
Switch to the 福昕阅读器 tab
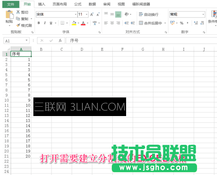[141, 4]
